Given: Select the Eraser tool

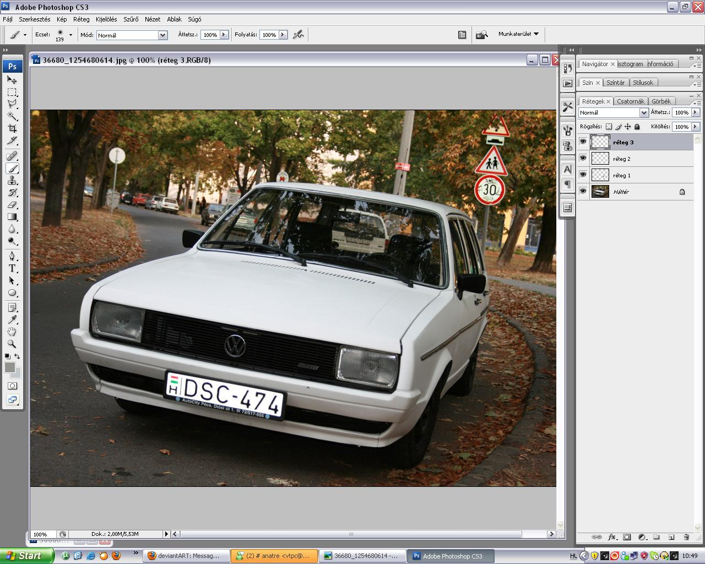Looking at the screenshot, I should (x=12, y=205).
